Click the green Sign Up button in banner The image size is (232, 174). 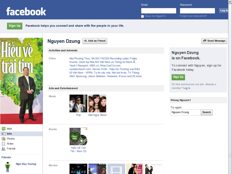15,26
